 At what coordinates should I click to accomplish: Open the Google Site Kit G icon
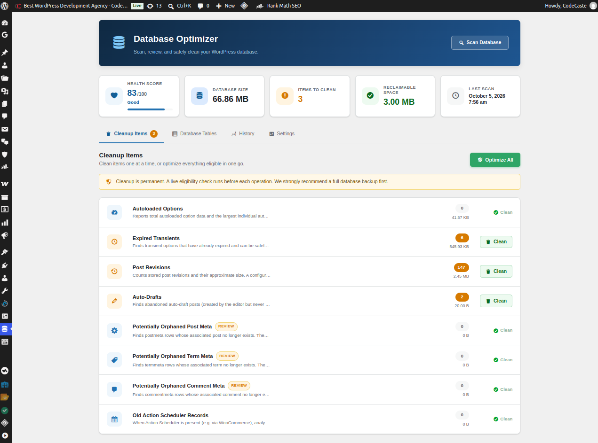5,35
